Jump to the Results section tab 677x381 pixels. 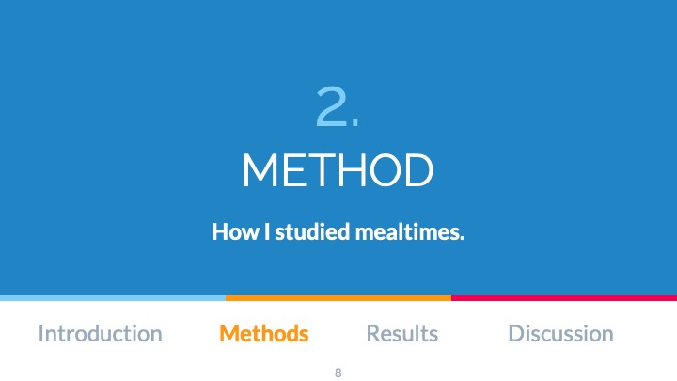402,333
